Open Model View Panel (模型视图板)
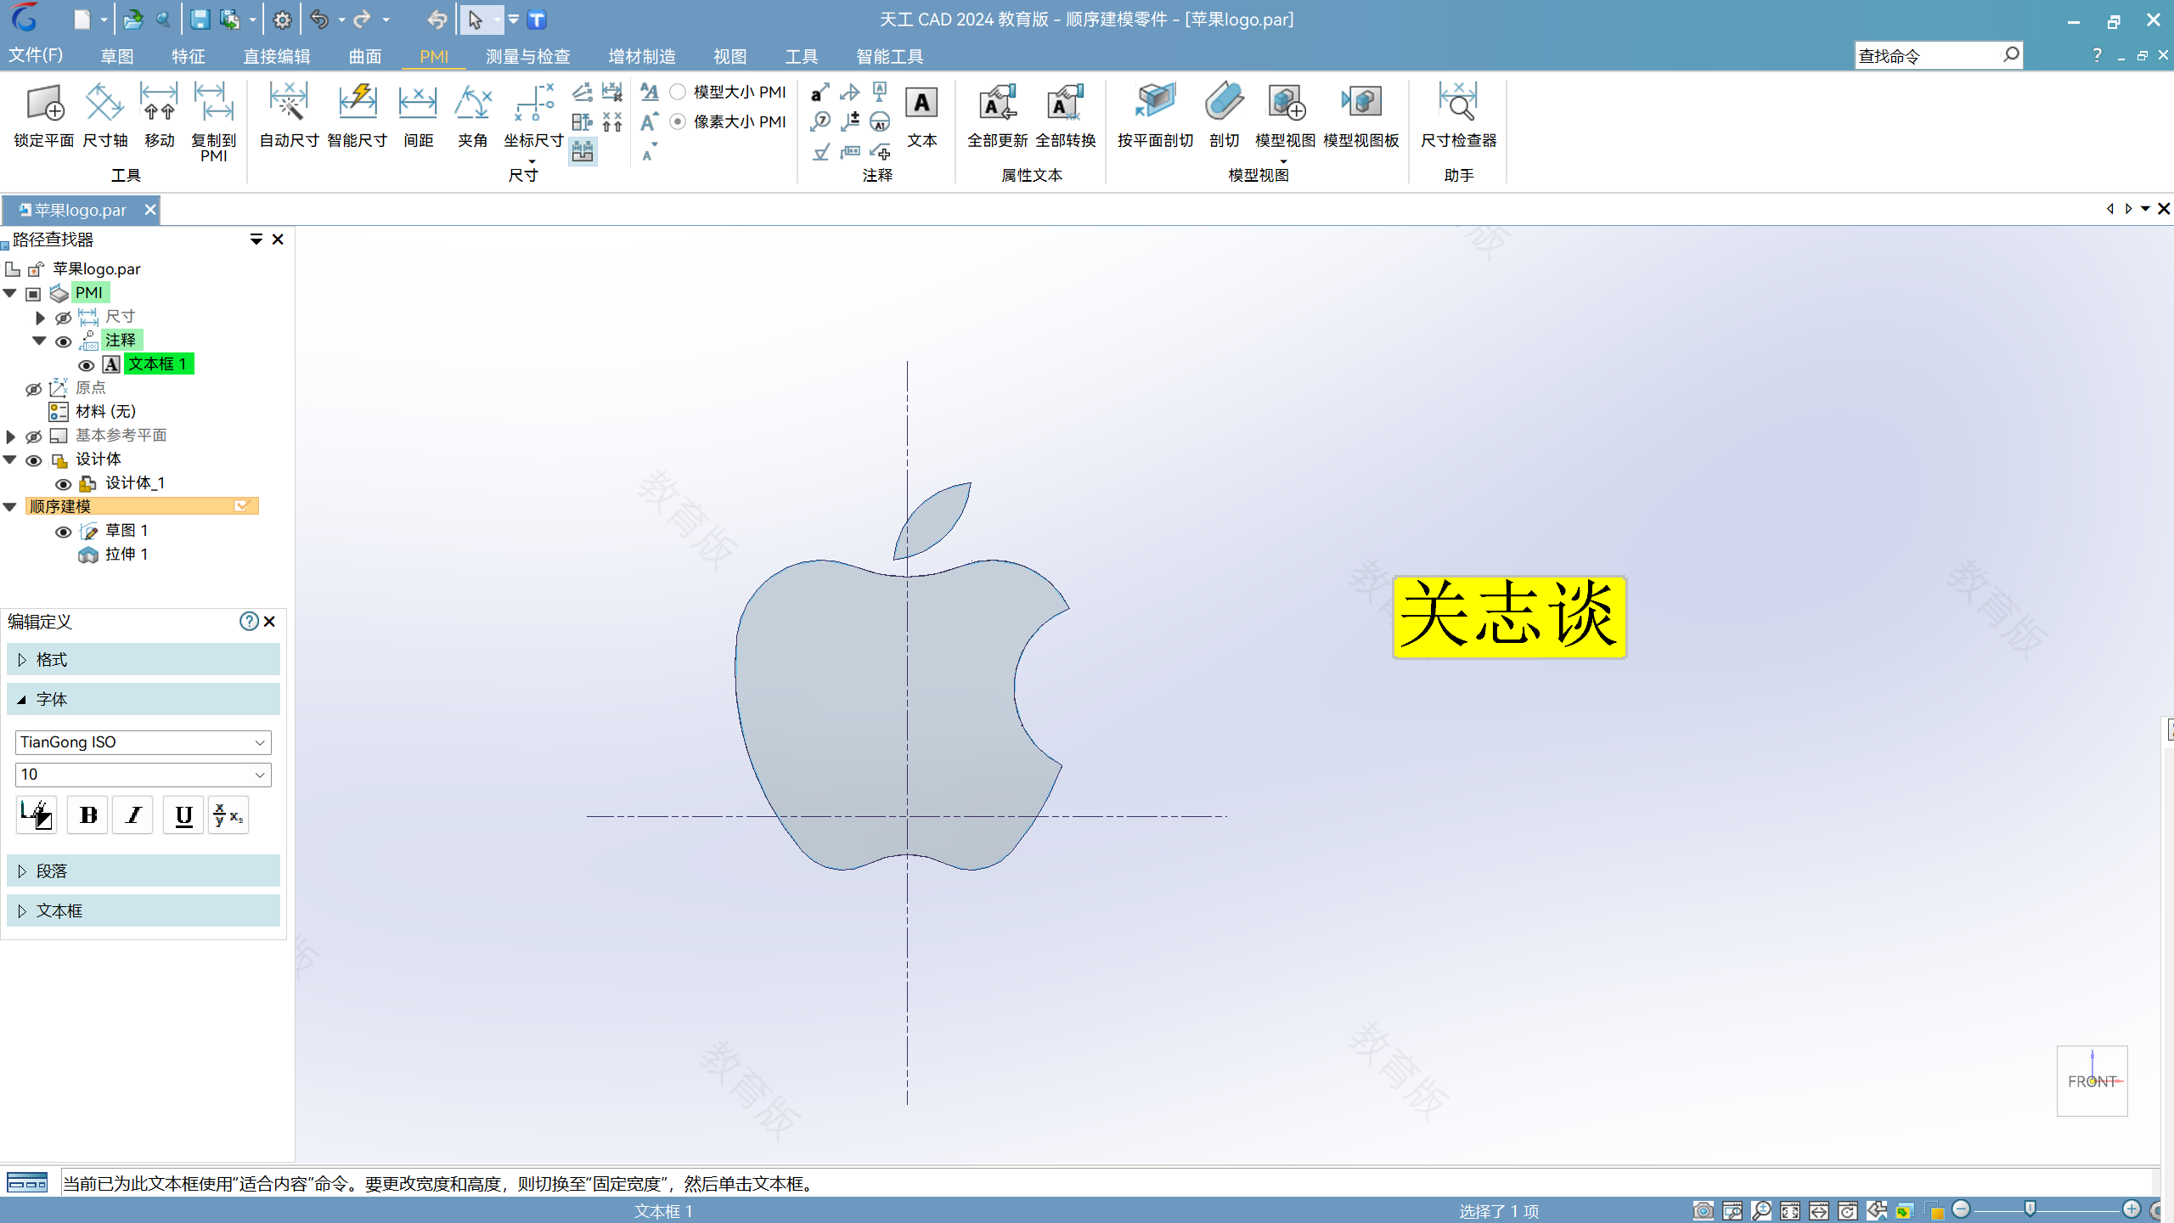Viewport: 2174px width, 1223px height. 1360,115
